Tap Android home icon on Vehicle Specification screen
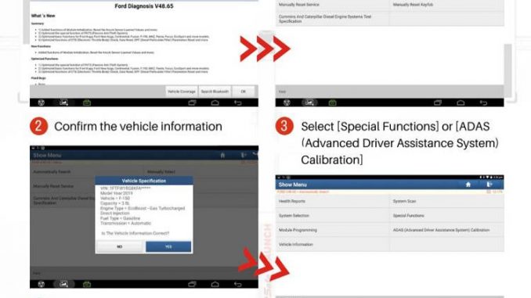This screenshot has height=298, width=531. [x=215, y=285]
